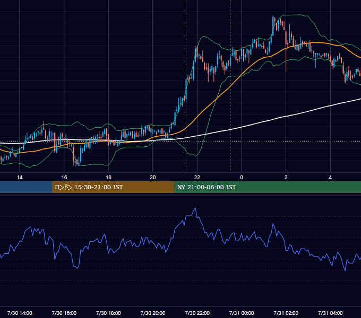
Task: Select the 7/31 04:00 time label
Action: click(x=330, y=313)
